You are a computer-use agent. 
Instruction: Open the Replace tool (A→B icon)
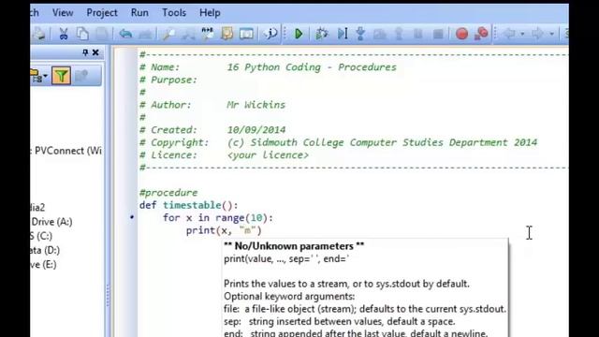(x=208, y=34)
